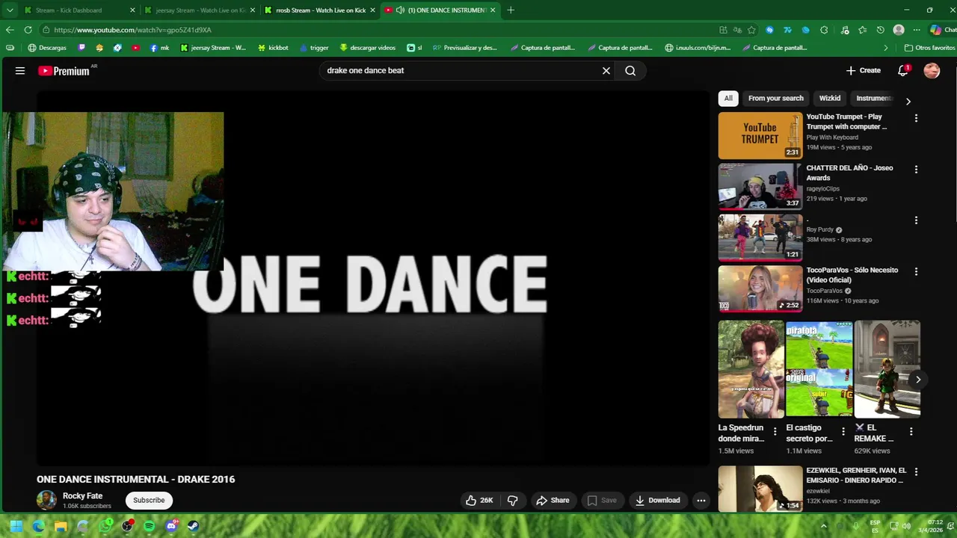
Task: Open the notifications bell
Action: pos(903,71)
